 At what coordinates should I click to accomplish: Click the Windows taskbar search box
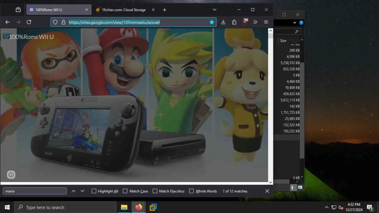coord(65,207)
